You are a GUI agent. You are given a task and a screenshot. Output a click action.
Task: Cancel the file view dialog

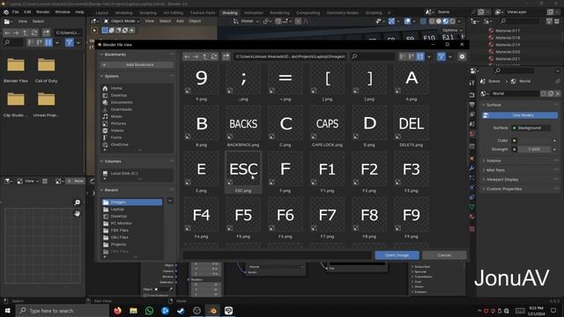point(444,255)
